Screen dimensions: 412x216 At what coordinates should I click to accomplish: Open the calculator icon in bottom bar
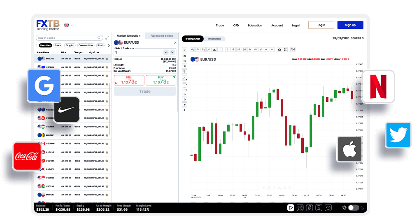[300, 208]
